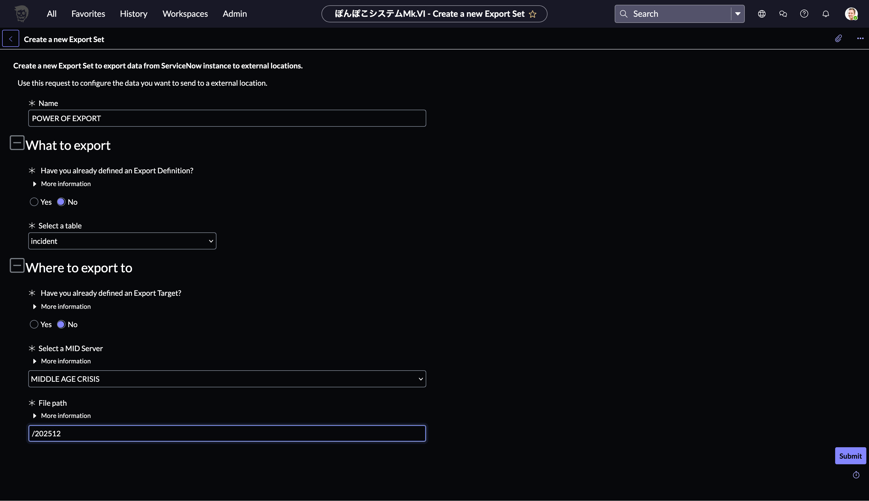Click the attachment paperclip icon
Image resolution: width=869 pixels, height=501 pixels.
(x=838, y=39)
